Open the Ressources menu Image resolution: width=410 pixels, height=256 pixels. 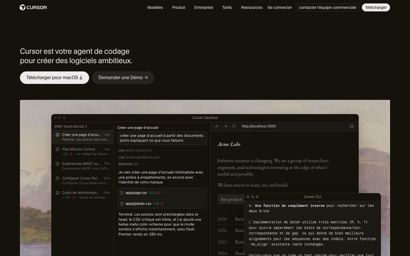tap(252, 8)
